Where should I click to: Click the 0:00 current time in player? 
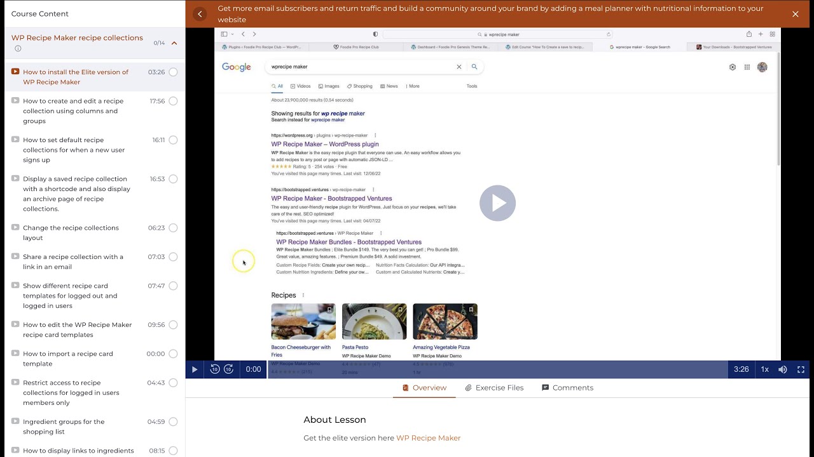click(x=253, y=369)
